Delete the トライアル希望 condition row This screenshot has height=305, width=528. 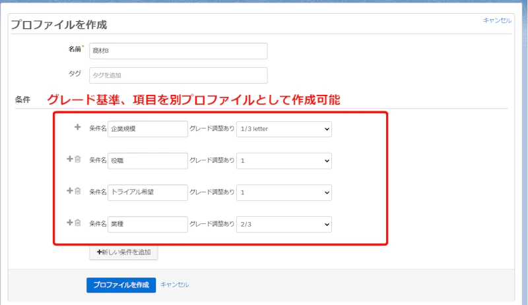[78, 190]
